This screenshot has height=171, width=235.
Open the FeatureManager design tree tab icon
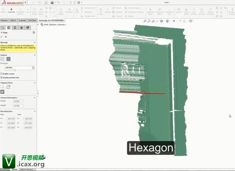(3, 28)
